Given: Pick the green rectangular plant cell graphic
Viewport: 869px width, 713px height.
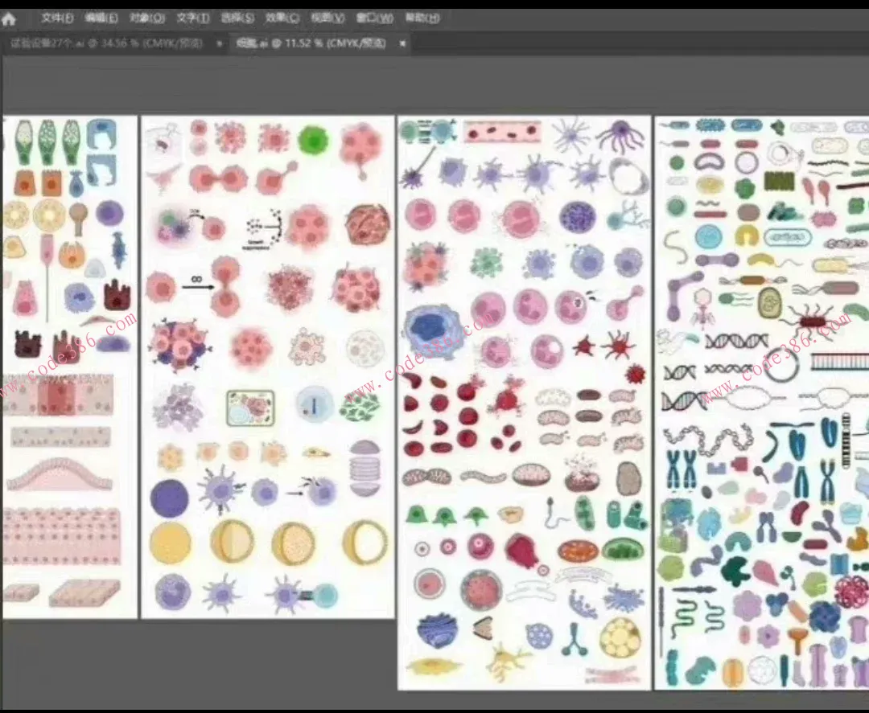Looking at the screenshot, I should click(x=250, y=408).
